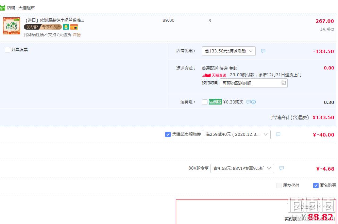Tick the 朋友代付 checkbox
Viewport: 338px width, 224px height.
click(x=279, y=186)
